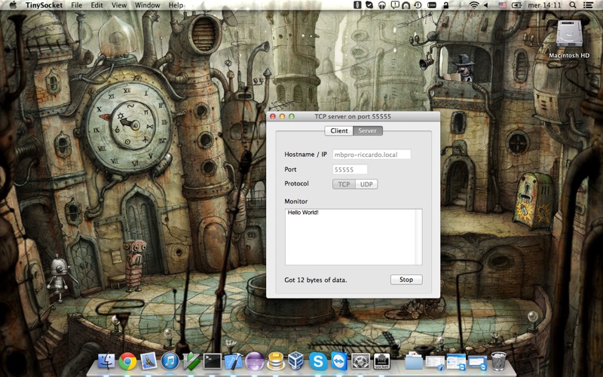The height and width of the screenshot is (377, 603).
Task: Click 'Got 12 bytes of data.' status
Action: coord(316,280)
